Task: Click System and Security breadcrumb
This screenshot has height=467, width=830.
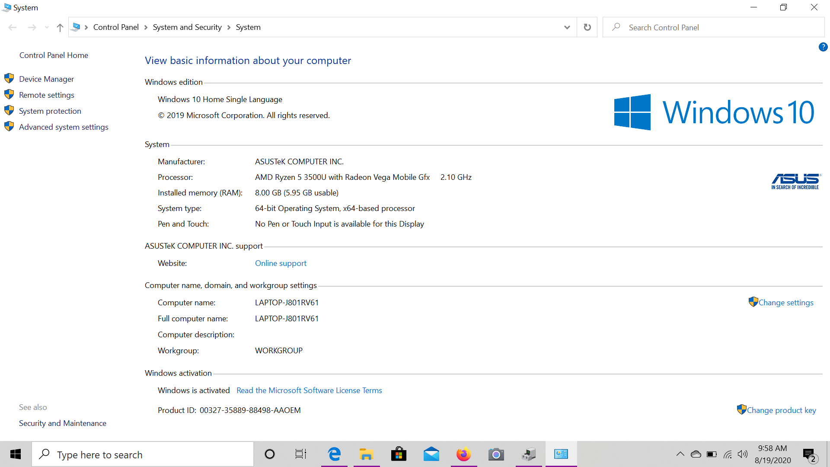Action: coord(187,27)
